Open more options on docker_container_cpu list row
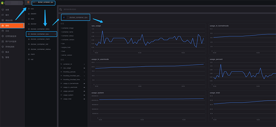This screenshot has width=276, height=127. 56,34
